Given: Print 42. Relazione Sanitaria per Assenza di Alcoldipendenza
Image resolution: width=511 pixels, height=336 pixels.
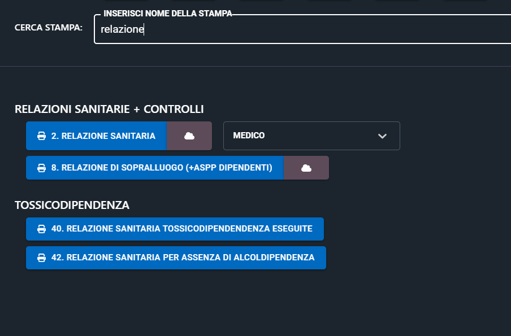Looking at the screenshot, I should (176, 258).
